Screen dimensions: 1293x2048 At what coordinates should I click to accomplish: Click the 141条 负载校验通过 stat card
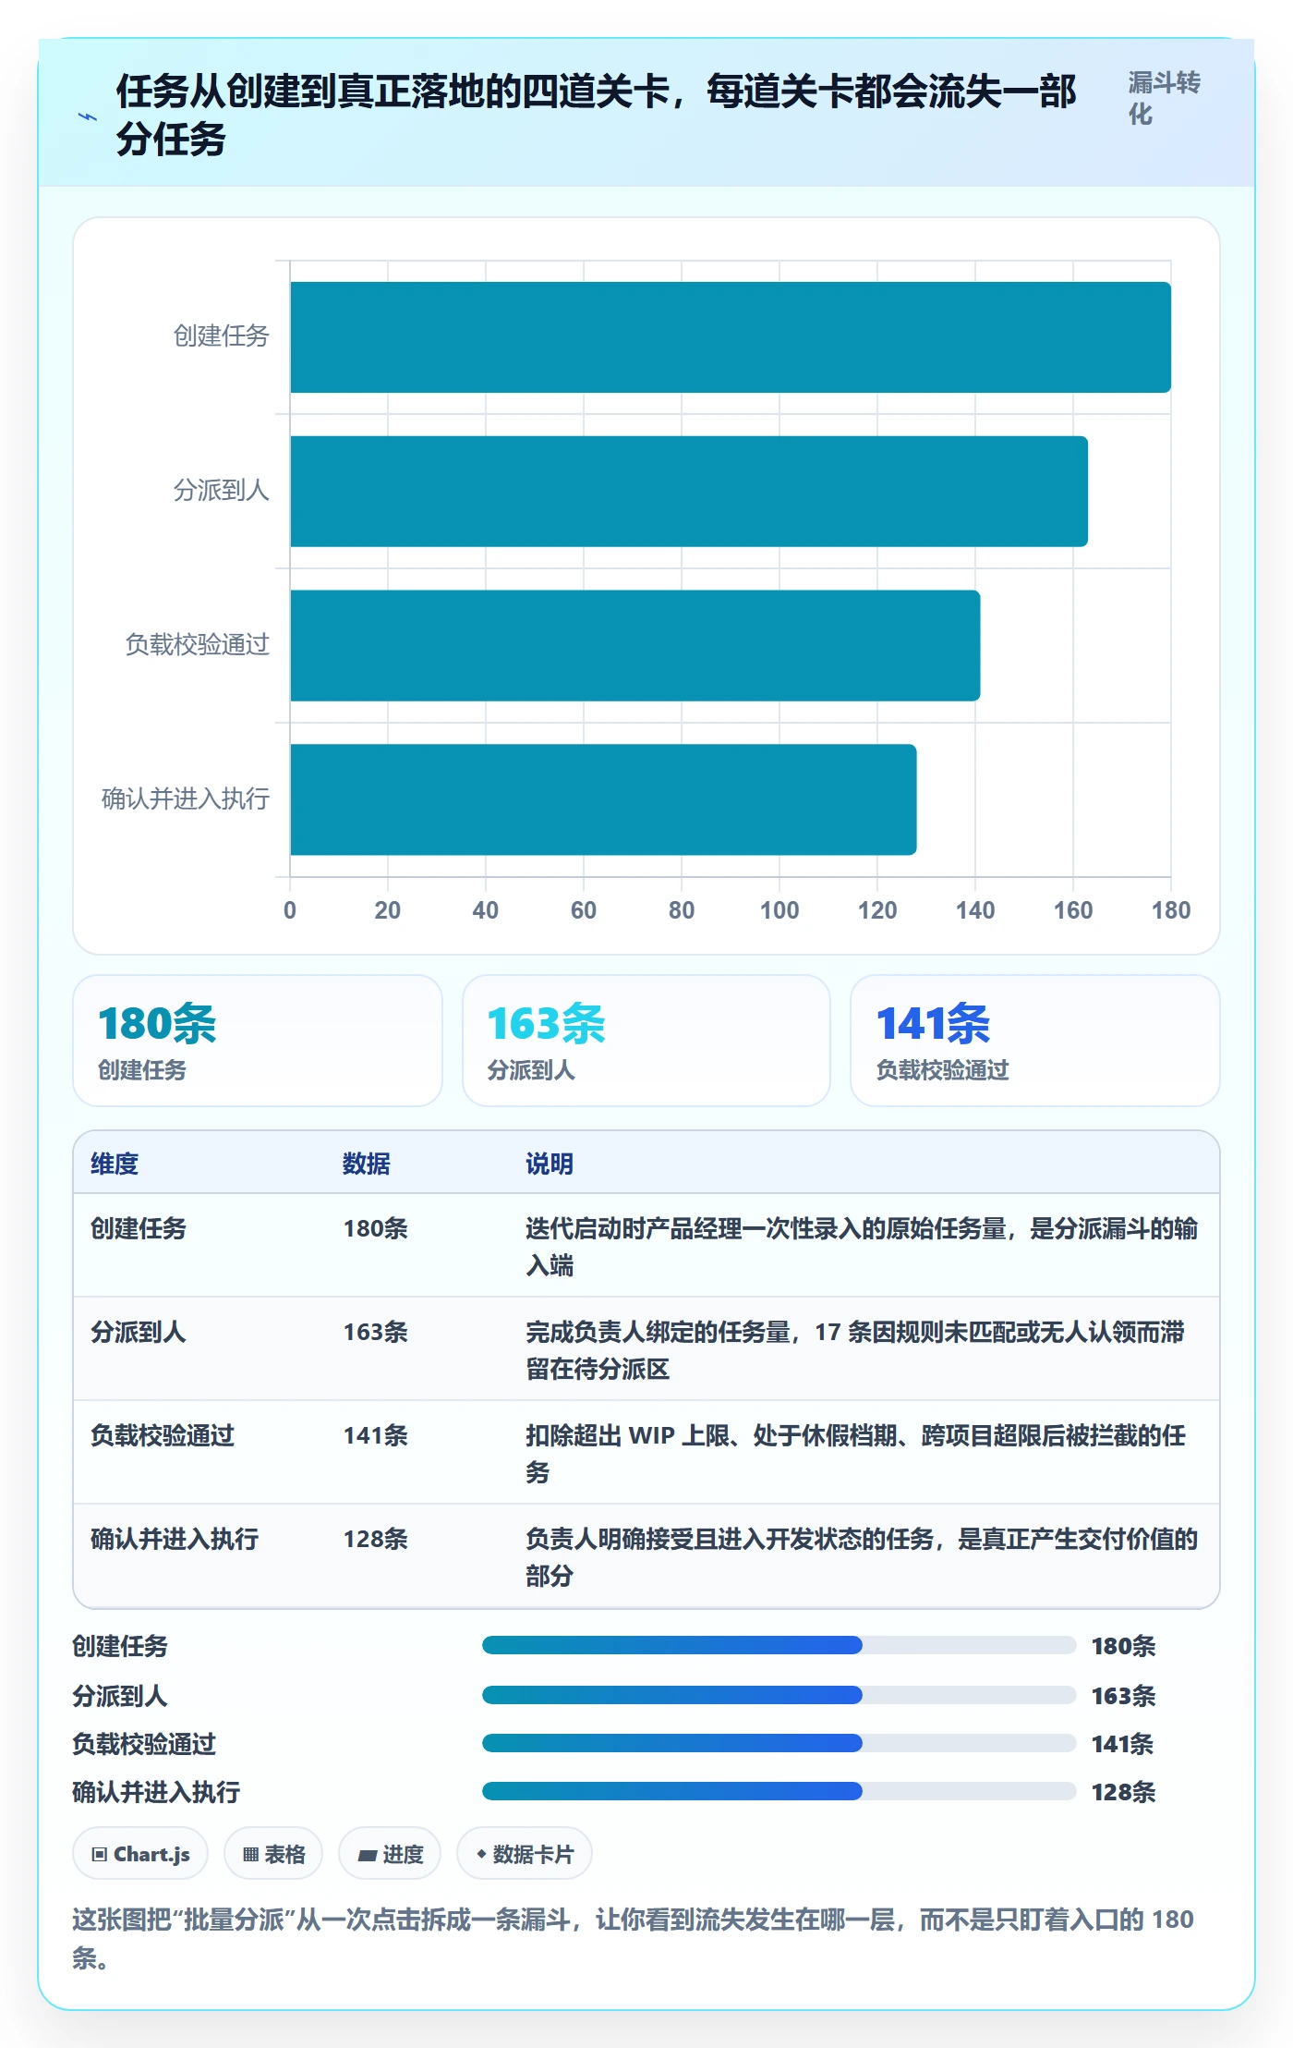tap(1035, 1041)
